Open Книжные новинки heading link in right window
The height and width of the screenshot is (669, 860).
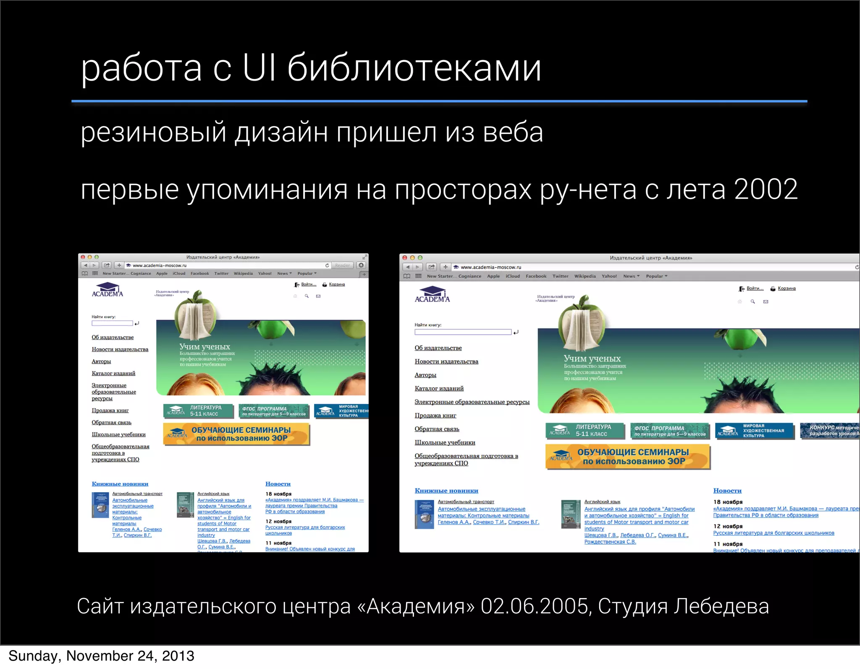coord(446,491)
